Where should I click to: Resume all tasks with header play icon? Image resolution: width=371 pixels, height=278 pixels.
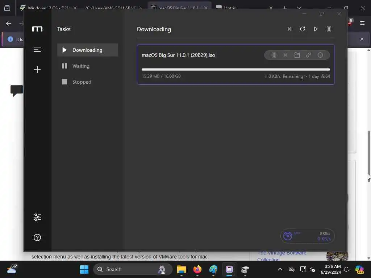(x=316, y=29)
